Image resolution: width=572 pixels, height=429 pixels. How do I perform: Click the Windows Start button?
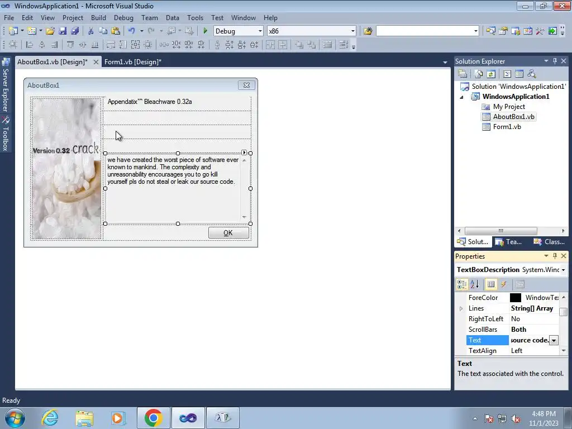pos(15,418)
